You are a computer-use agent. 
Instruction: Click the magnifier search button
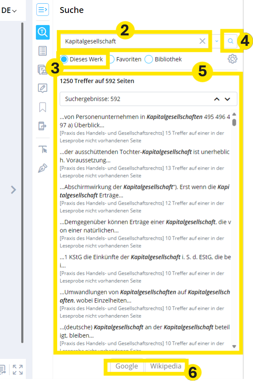230,41
